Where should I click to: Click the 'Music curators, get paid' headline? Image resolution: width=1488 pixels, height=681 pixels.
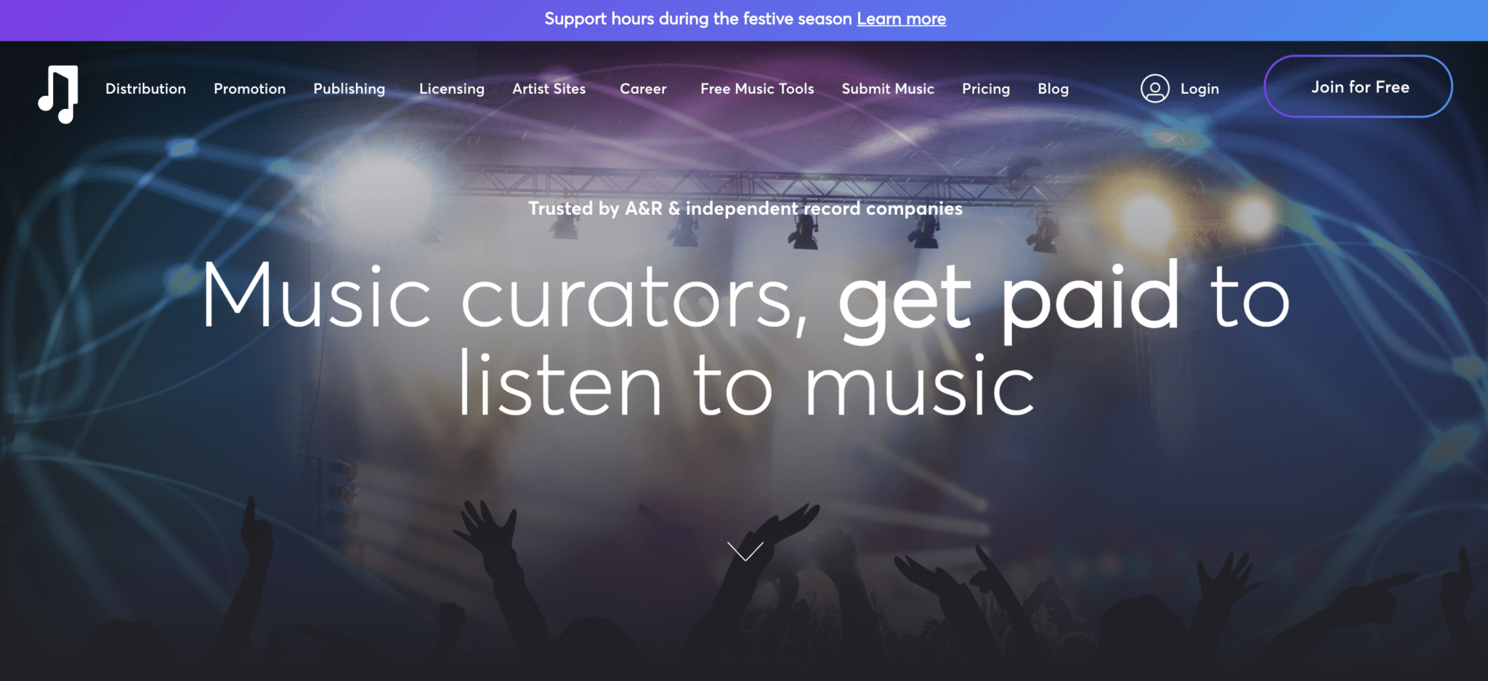(745, 338)
